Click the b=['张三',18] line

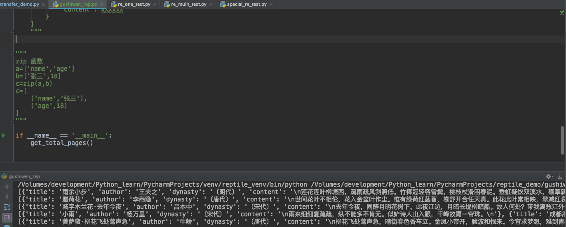(x=38, y=76)
